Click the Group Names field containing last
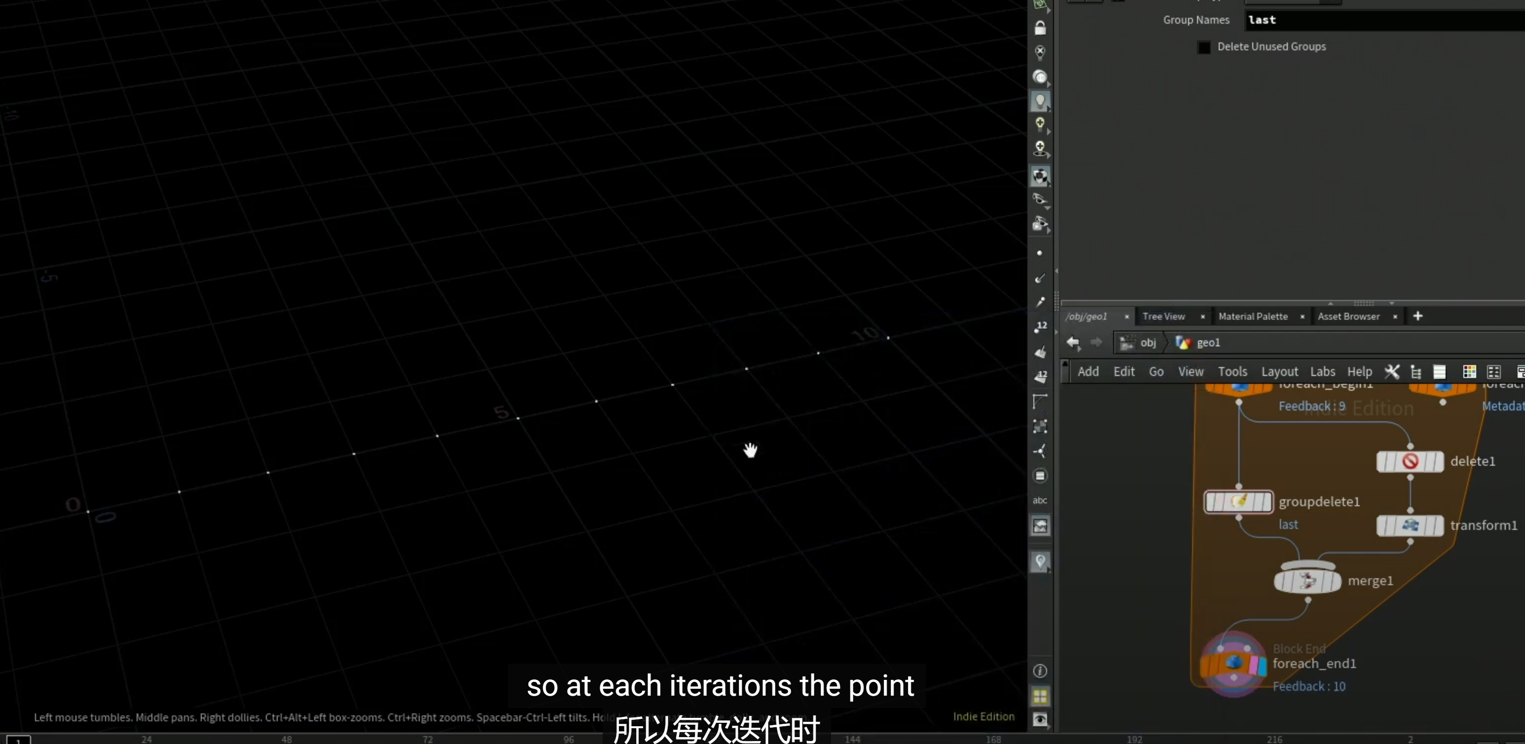1525x744 pixels. point(1384,20)
